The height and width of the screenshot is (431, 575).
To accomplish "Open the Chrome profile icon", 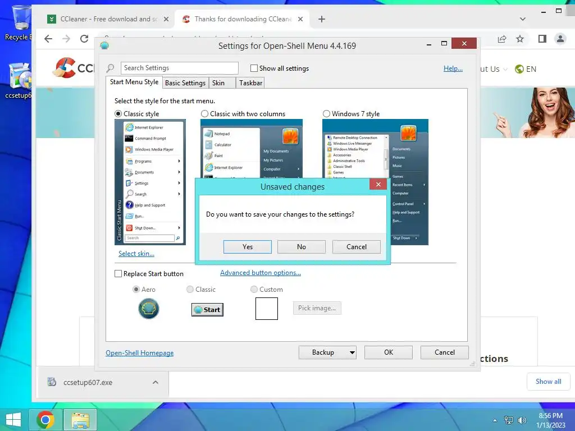I will 560,39.
